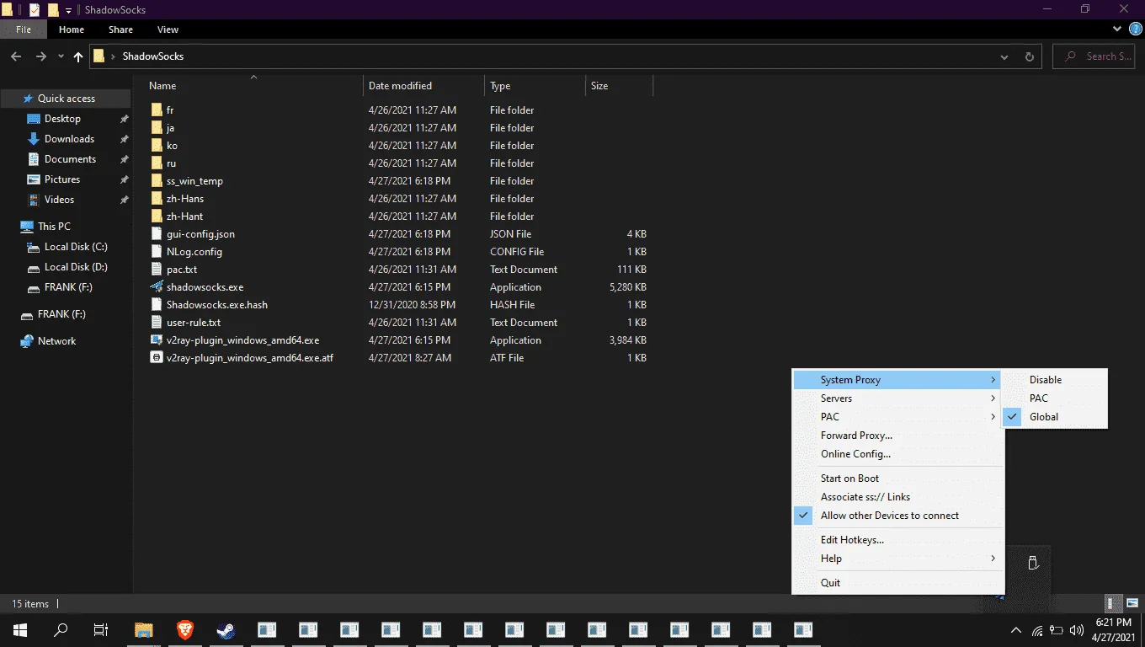Select Global system proxy mode
This screenshot has height=647, width=1145.
coord(1054,417)
